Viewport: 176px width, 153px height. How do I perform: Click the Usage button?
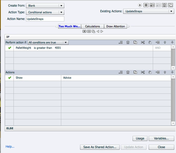(140, 138)
